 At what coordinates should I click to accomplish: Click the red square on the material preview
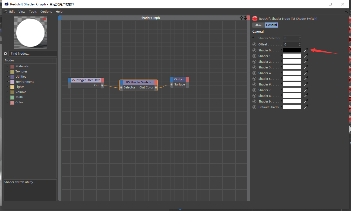tap(44, 19)
